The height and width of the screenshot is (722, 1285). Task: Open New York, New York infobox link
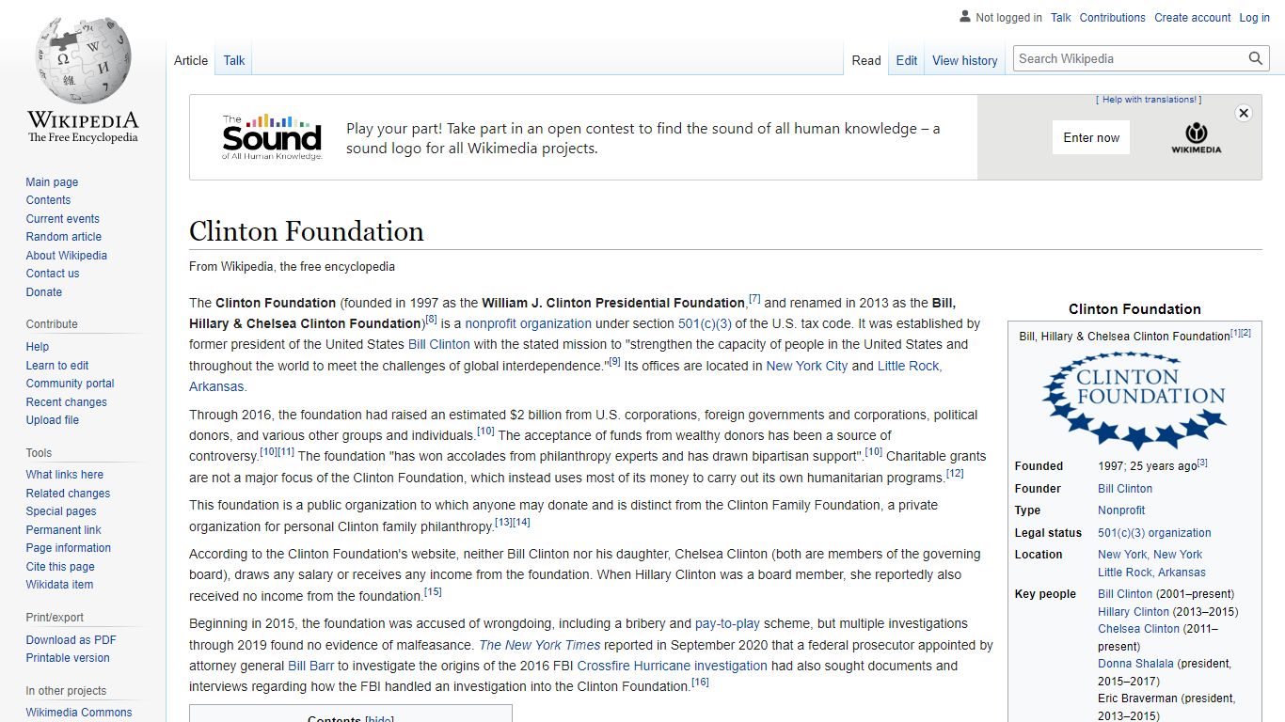tap(1150, 555)
